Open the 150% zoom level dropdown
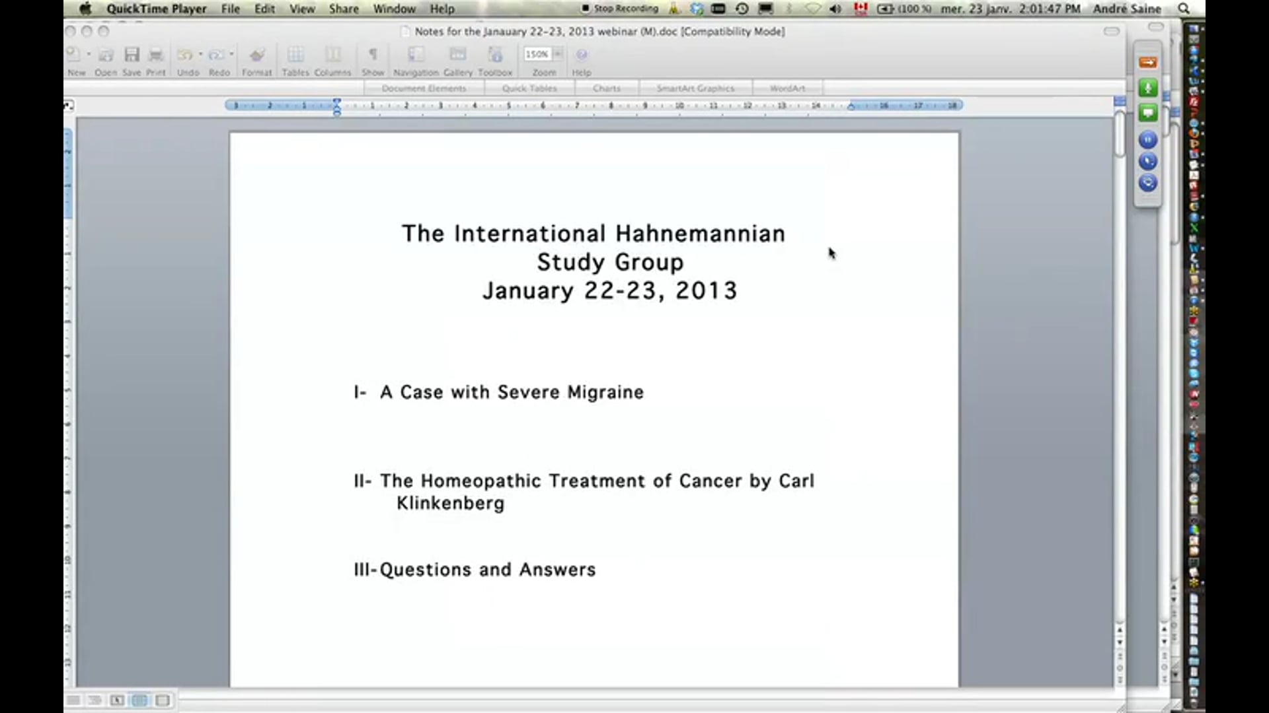 (558, 54)
